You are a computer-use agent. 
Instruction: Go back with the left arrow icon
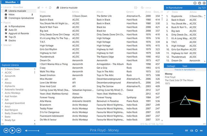click(x=42, y=8)
